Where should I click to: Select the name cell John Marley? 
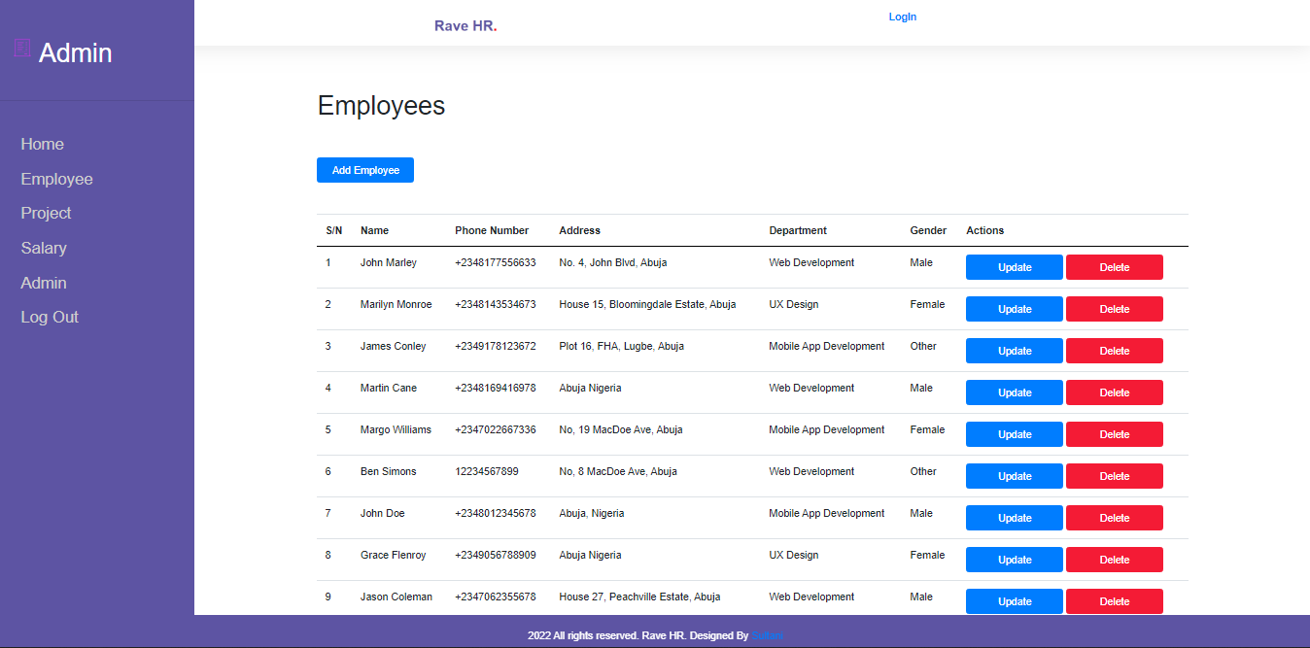(389, 262)
